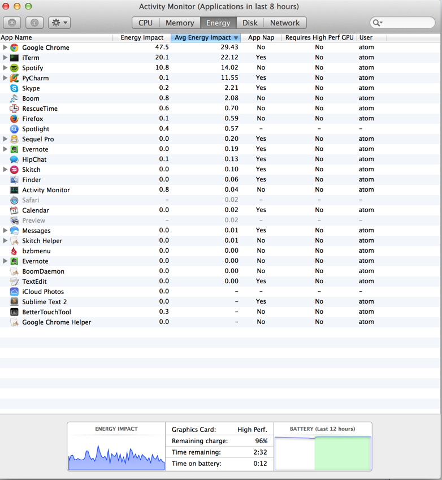Screen dimensions: 442x480
Task: Click the Boom app icon
Action: coord(14,98)
